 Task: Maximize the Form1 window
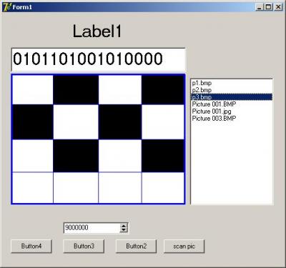point(269,7)
